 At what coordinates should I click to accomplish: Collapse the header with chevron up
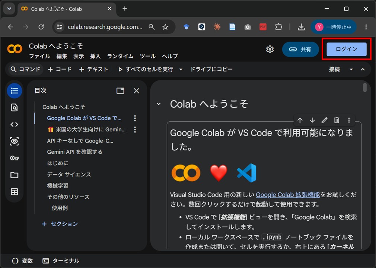(x=363, y=70)
